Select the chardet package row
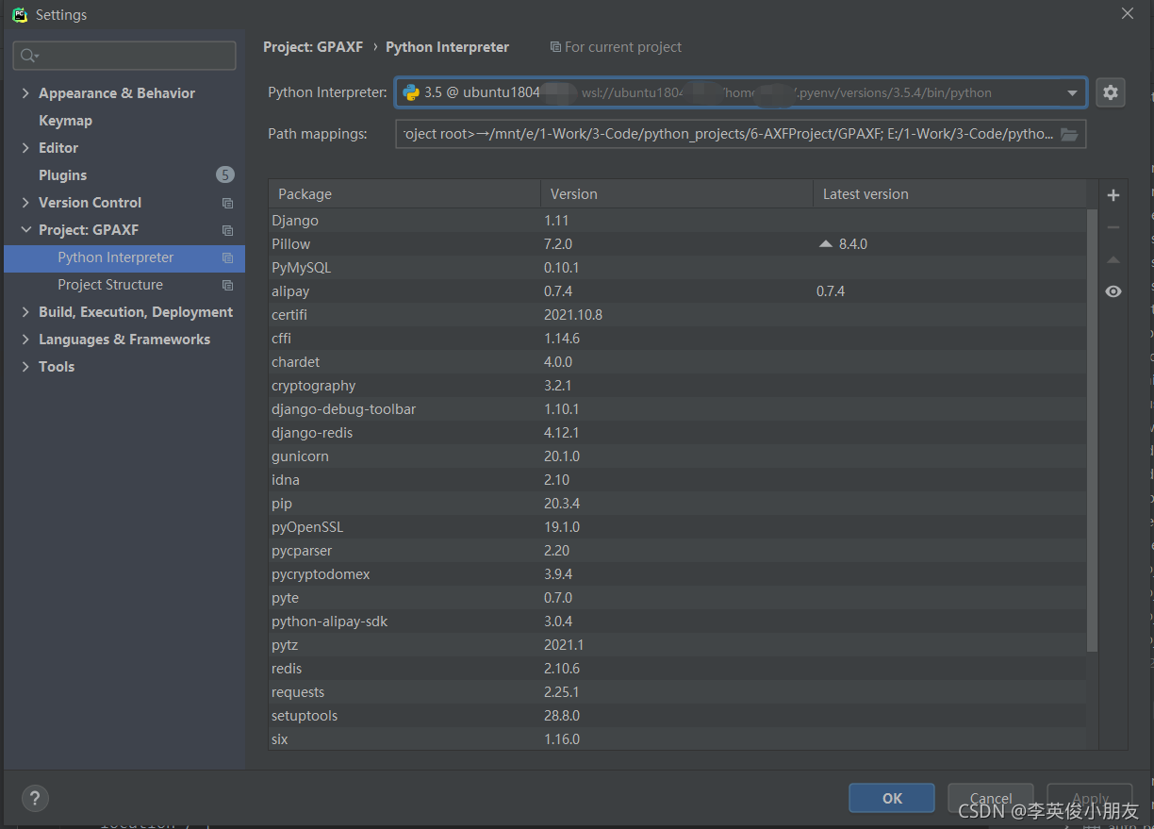 click(x=677, y=362)
